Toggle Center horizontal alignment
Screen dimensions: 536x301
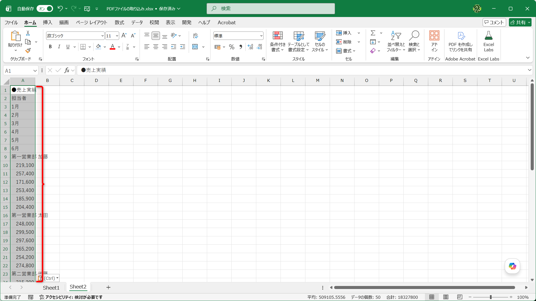coord(156,47)
